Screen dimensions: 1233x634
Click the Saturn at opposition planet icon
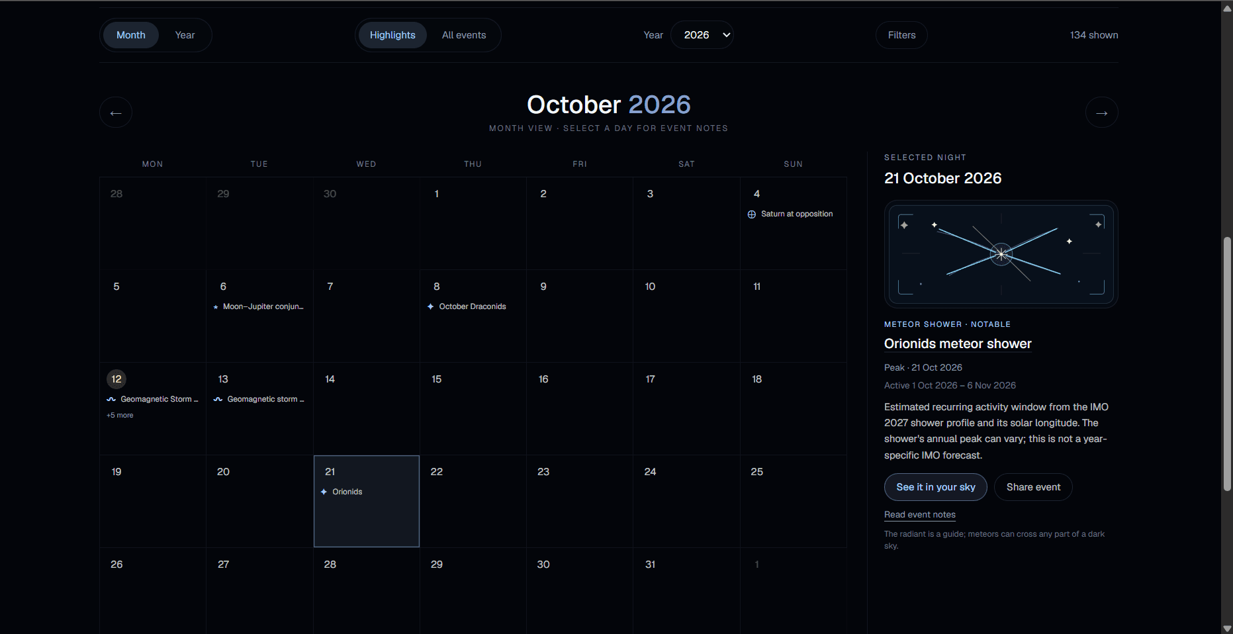coord(752,214)
